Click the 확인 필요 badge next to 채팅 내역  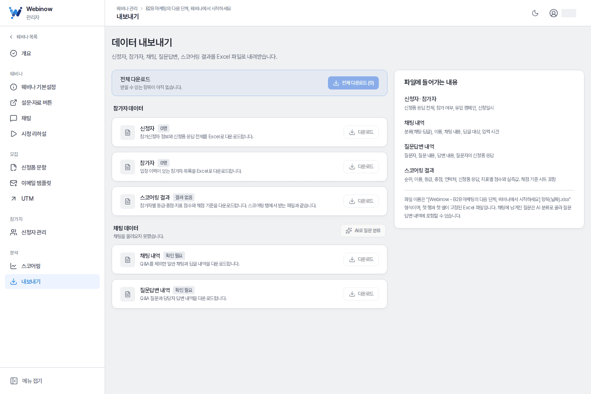(174, 256)
